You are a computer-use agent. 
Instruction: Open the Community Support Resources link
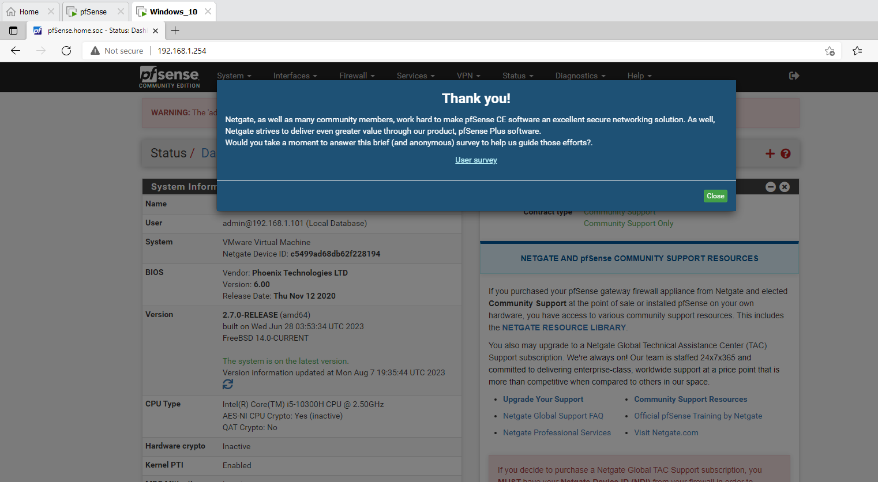pos(691,399)
